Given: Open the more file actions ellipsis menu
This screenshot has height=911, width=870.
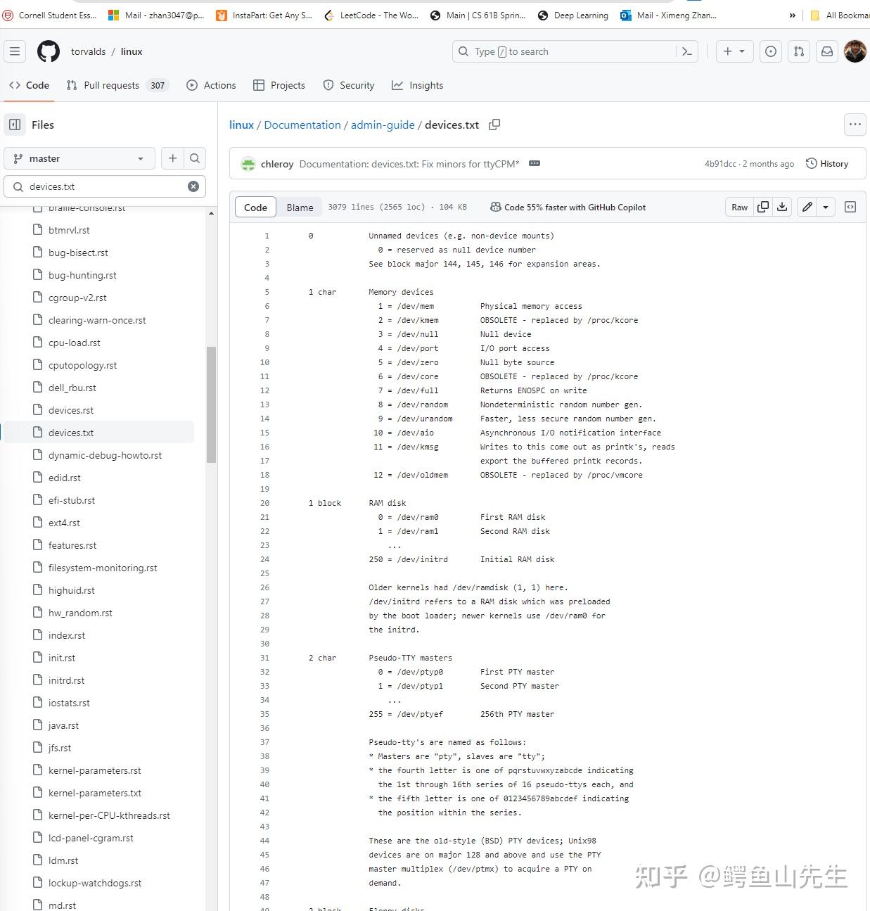Looking at the screenshot, I should pos(855,125).
